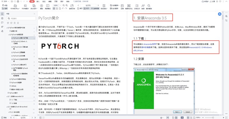Toggle fit page button in toolbar

[x=57, y=9]
